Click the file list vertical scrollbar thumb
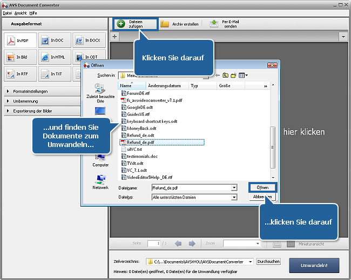 point(273,148)
